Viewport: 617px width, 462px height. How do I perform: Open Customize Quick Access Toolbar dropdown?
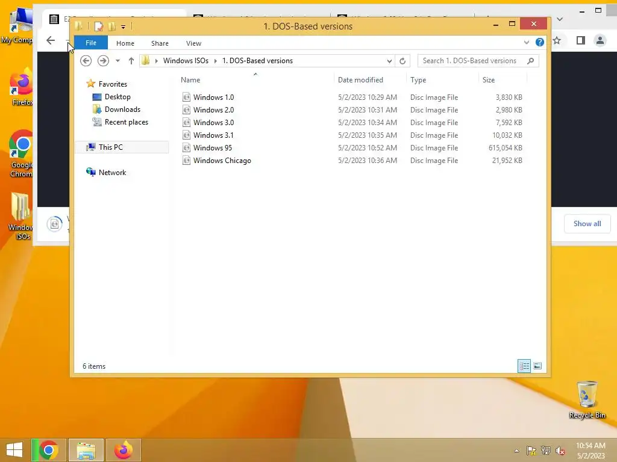[x=123, y=26]
